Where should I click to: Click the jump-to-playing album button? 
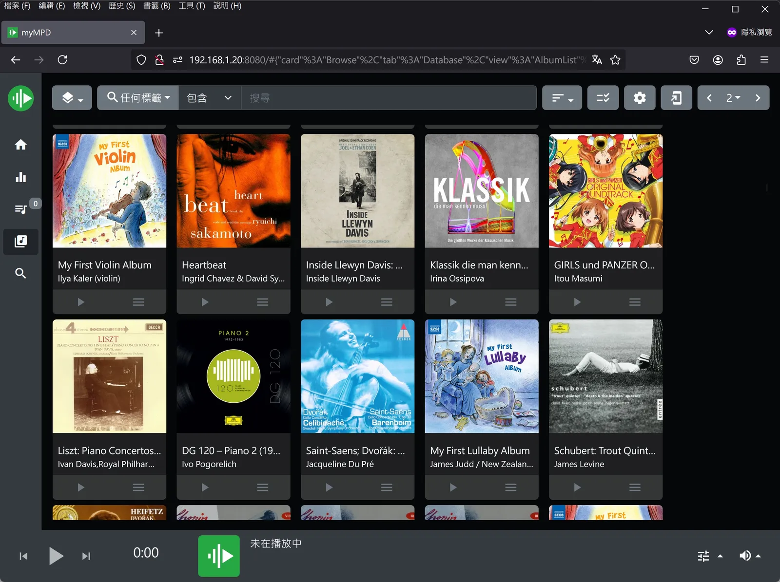(676, 98)
